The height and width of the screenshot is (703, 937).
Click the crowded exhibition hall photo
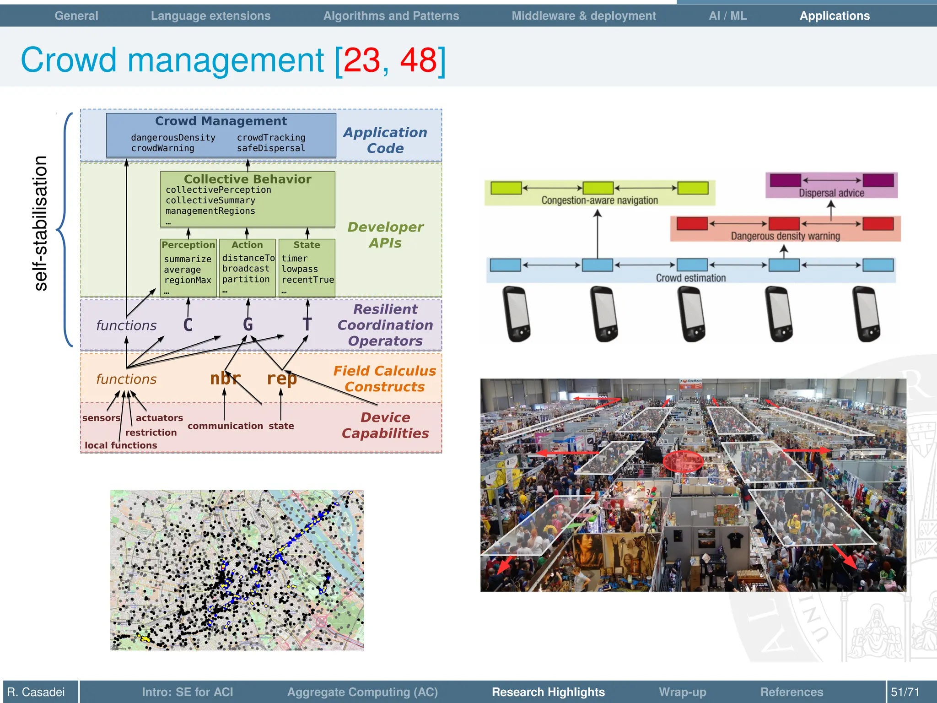693,485
